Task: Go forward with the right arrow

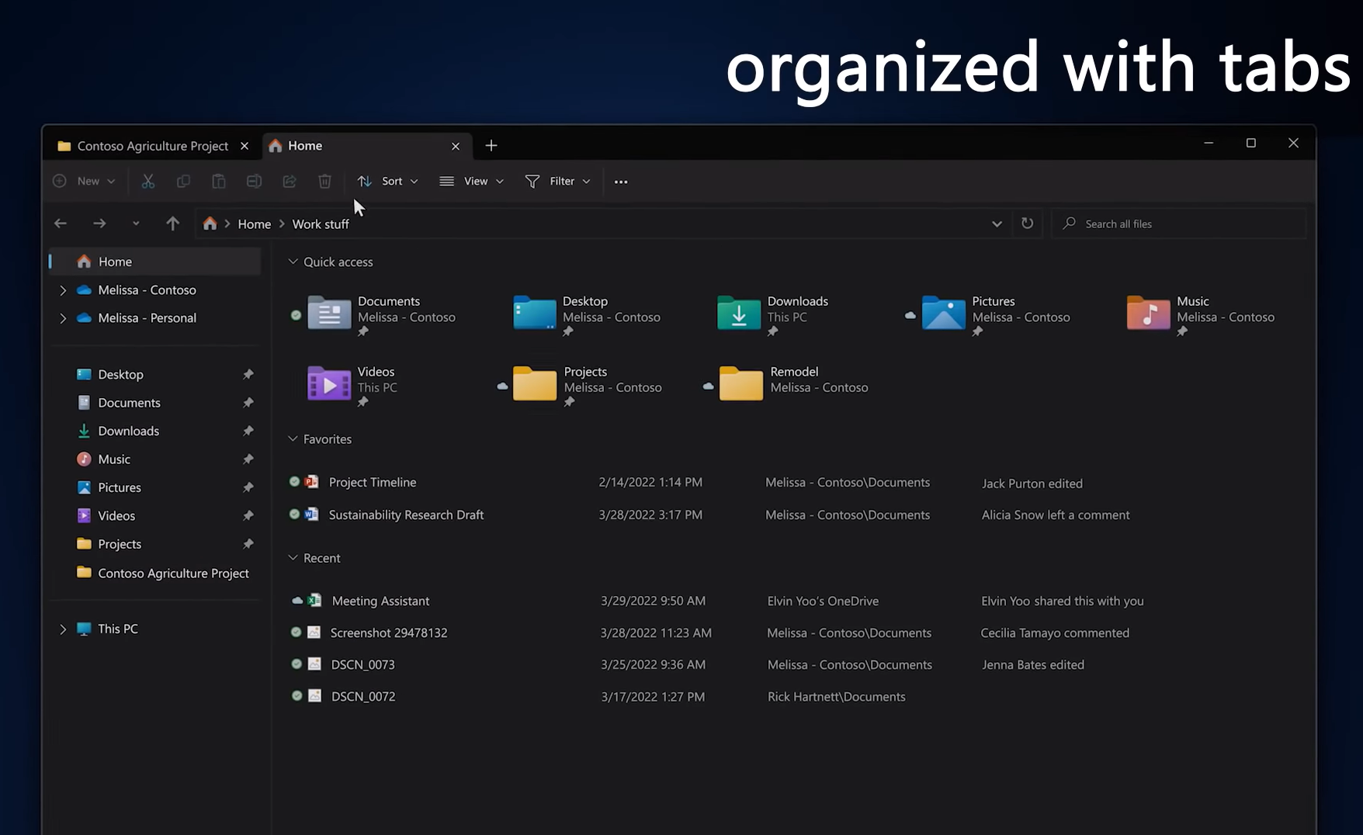Action: pos(99,223)
